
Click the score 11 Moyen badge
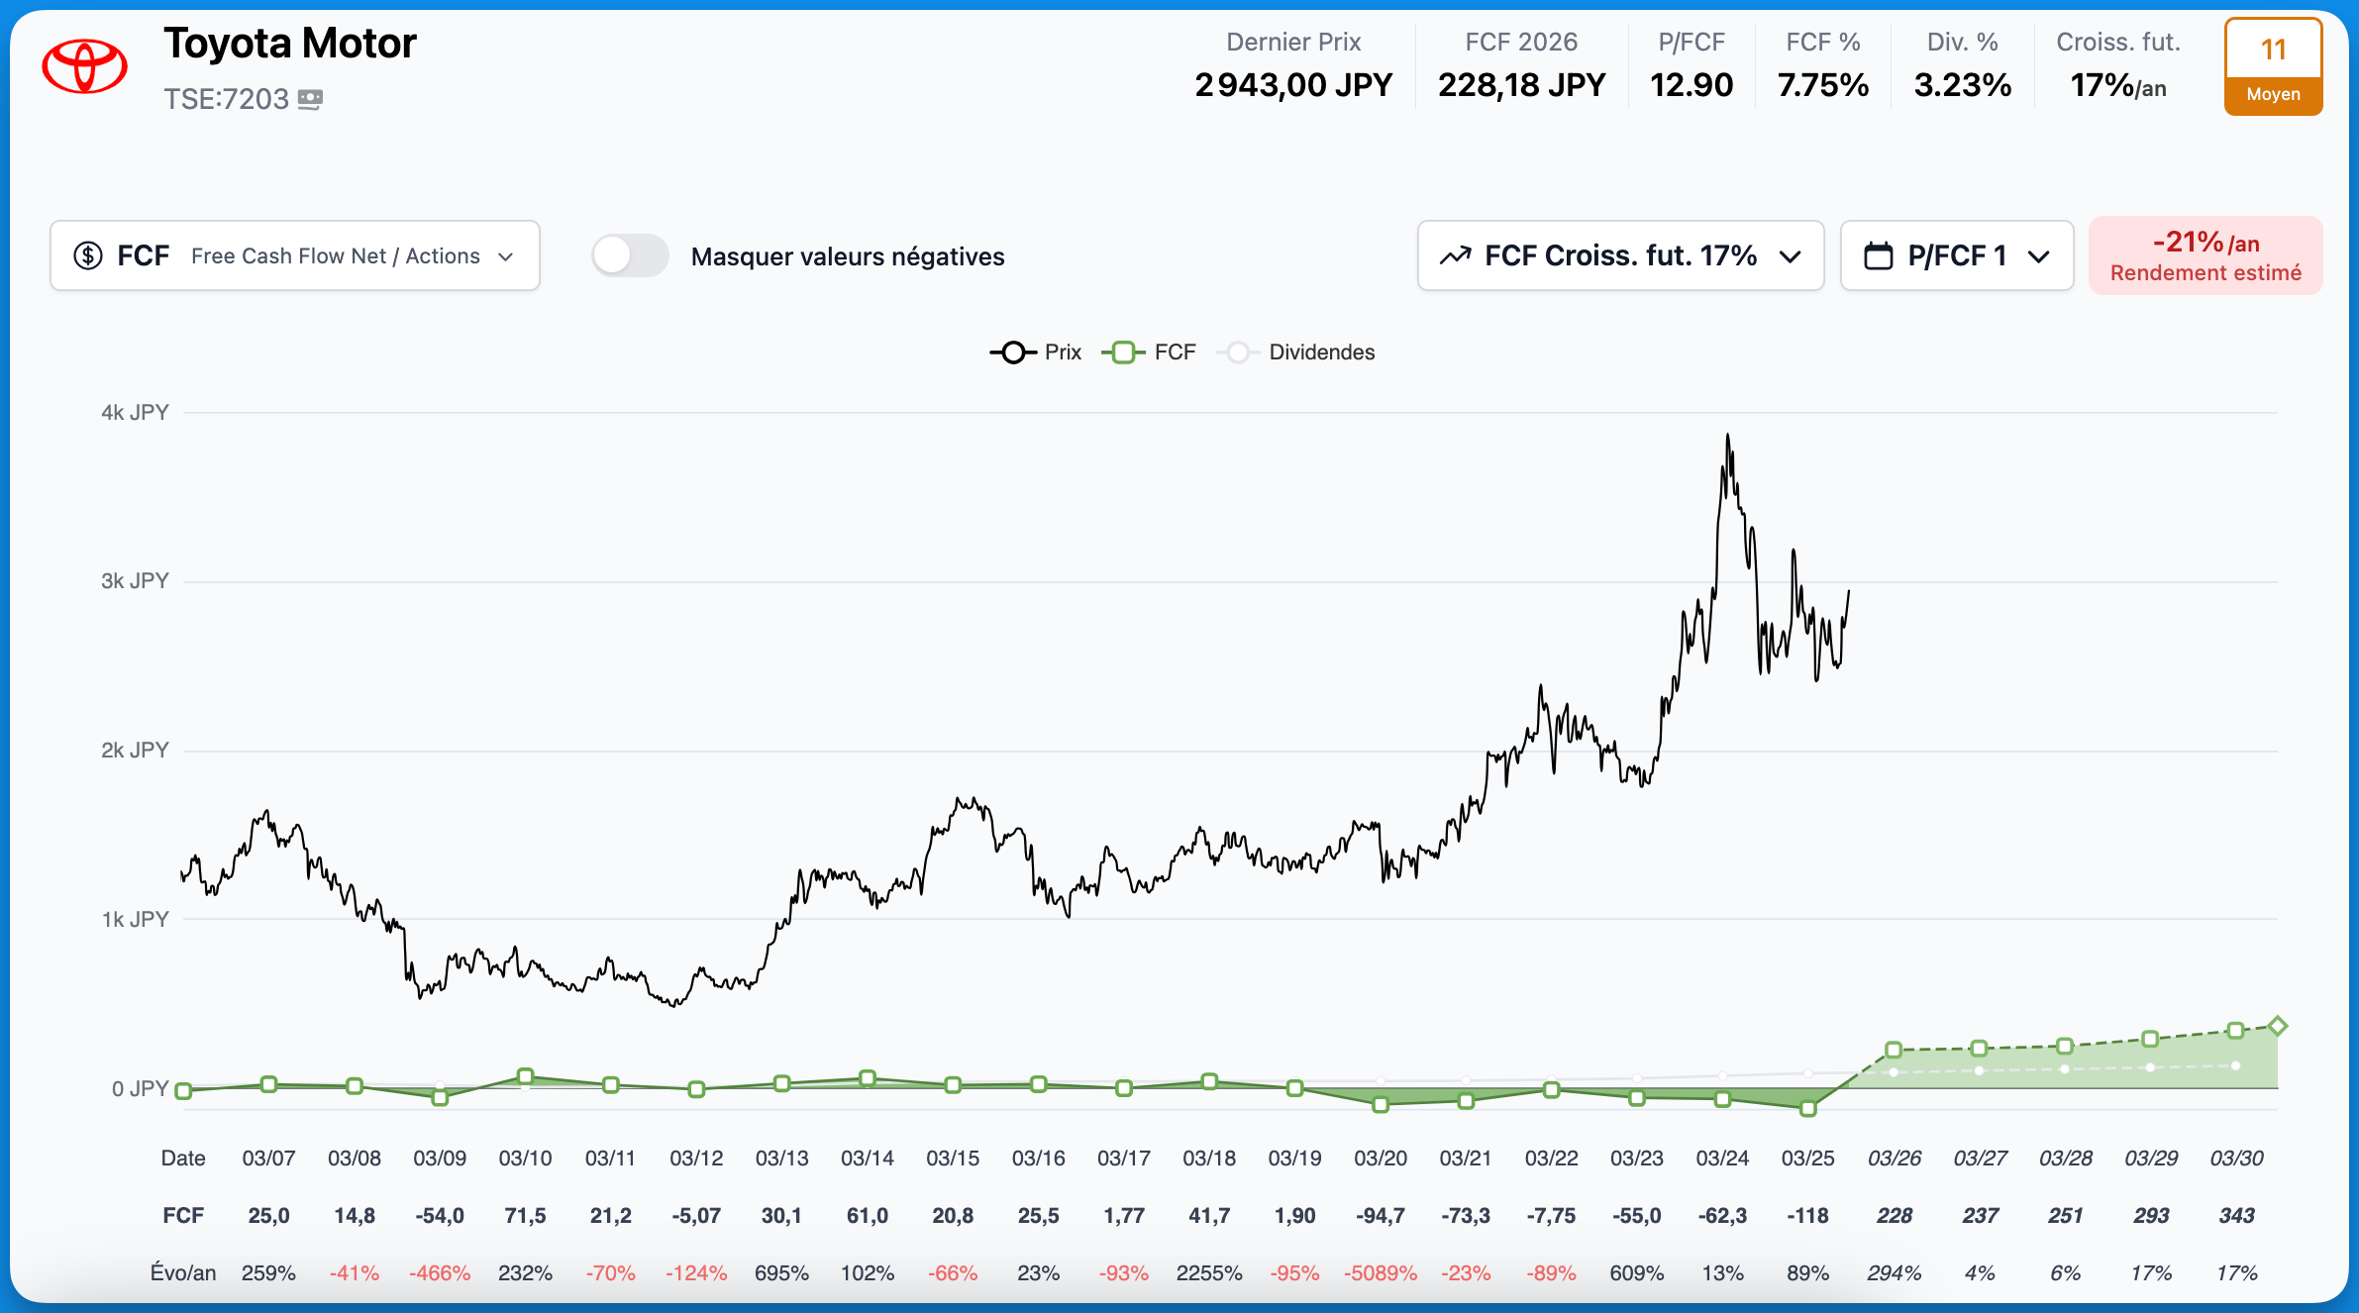click(x=2272, y=67)
